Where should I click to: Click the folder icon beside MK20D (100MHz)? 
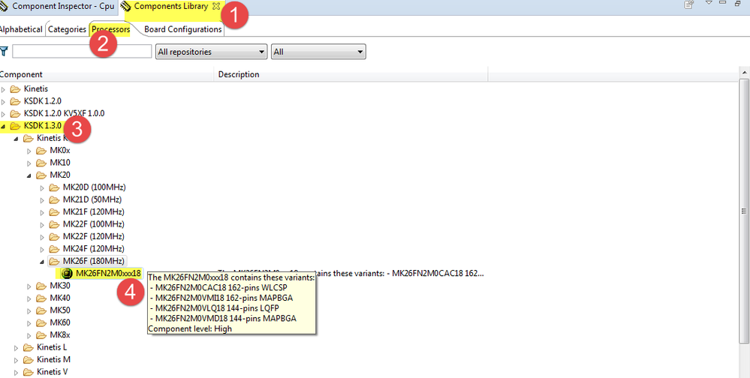54,187
